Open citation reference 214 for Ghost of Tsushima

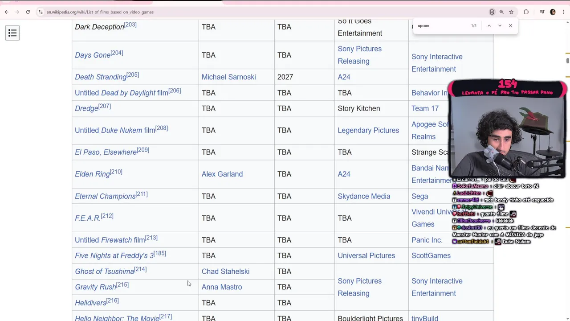click(x=140, y=269)
